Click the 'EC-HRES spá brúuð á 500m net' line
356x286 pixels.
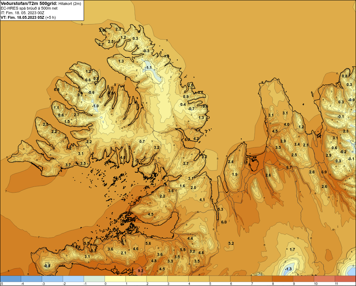click(29, 8)
